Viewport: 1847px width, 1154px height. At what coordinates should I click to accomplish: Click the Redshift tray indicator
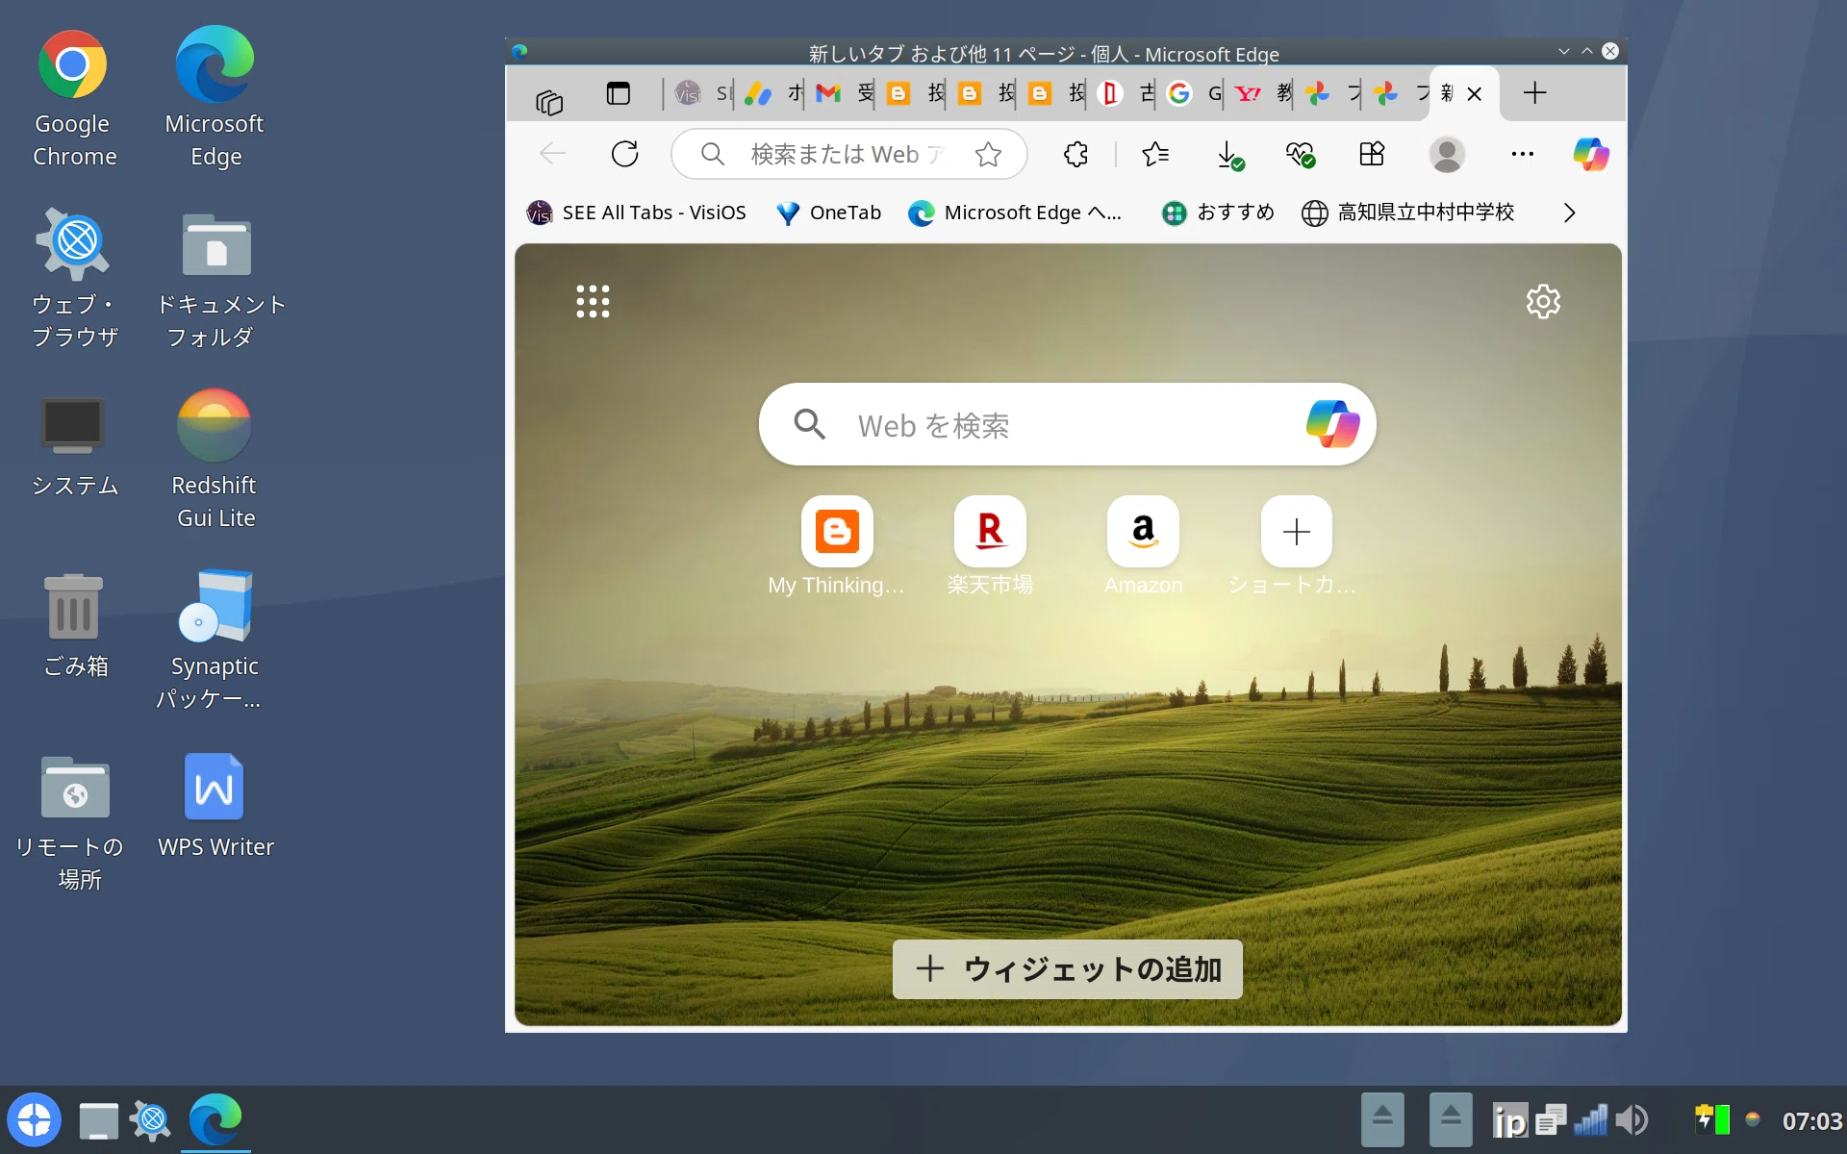tap(1753, 1119)
